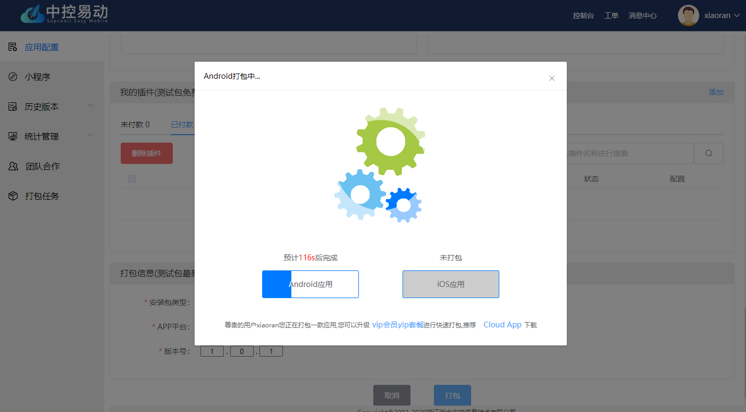The width and height of the screenshot is (746, 412).
Task: Click the 团队合作 people icon
Action: 13,166
